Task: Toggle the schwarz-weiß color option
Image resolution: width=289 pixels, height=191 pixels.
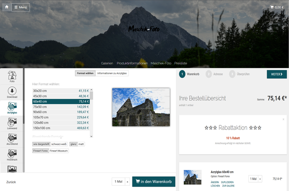Action: 59,144
